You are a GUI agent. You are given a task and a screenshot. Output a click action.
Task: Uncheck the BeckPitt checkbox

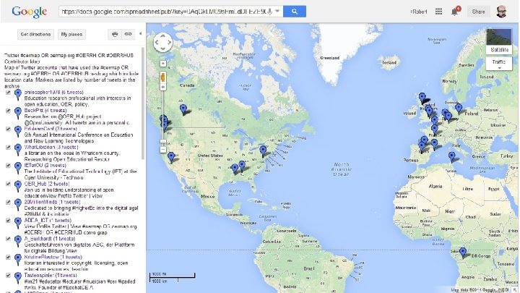pyautogui.click(x=8, y=111)
